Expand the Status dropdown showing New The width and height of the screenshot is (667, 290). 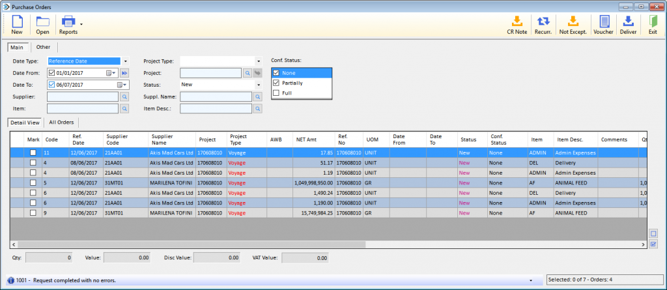(259, 85)
